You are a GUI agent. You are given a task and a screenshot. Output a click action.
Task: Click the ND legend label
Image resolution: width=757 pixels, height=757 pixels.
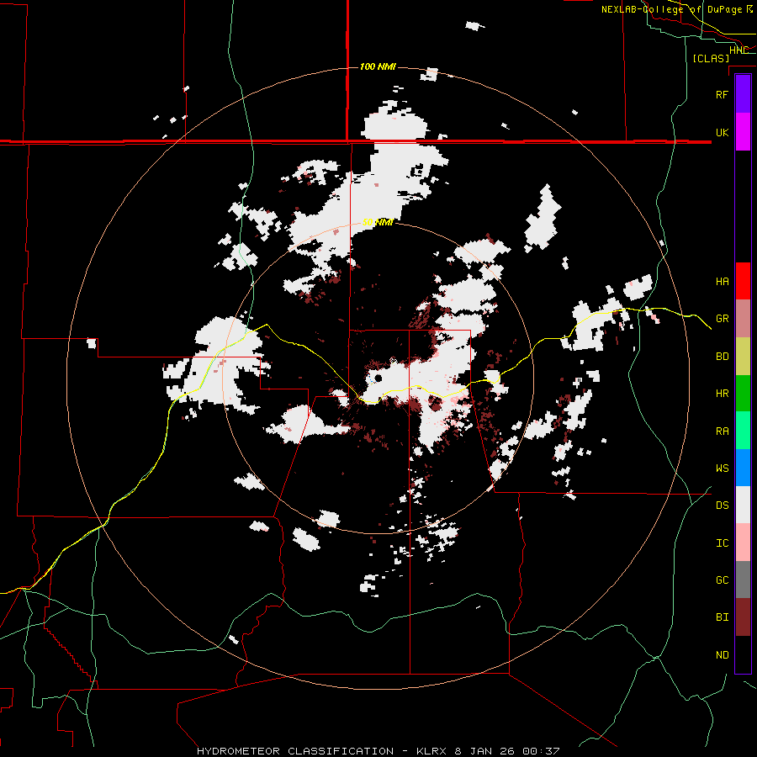tap(722, 655)
